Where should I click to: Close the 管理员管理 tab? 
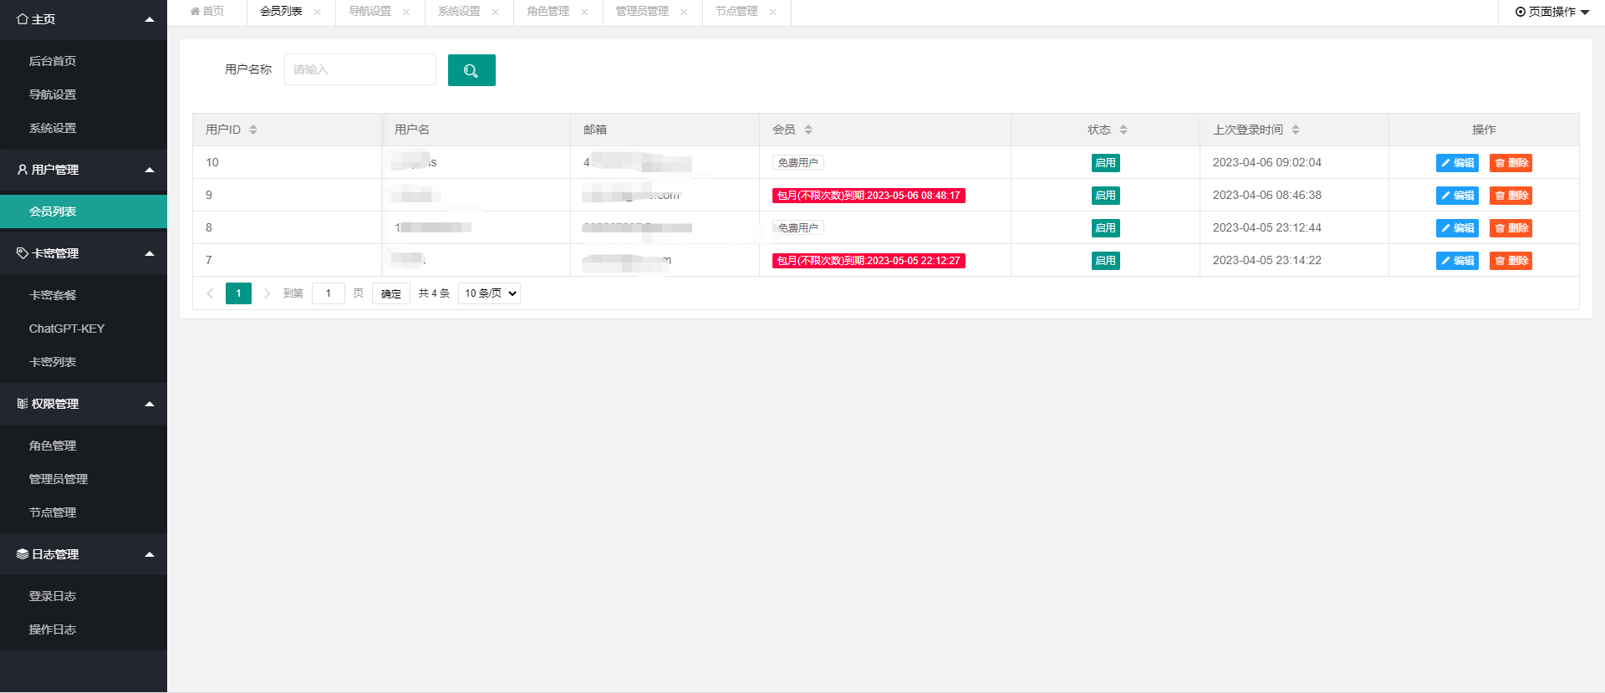pos(684,12)
